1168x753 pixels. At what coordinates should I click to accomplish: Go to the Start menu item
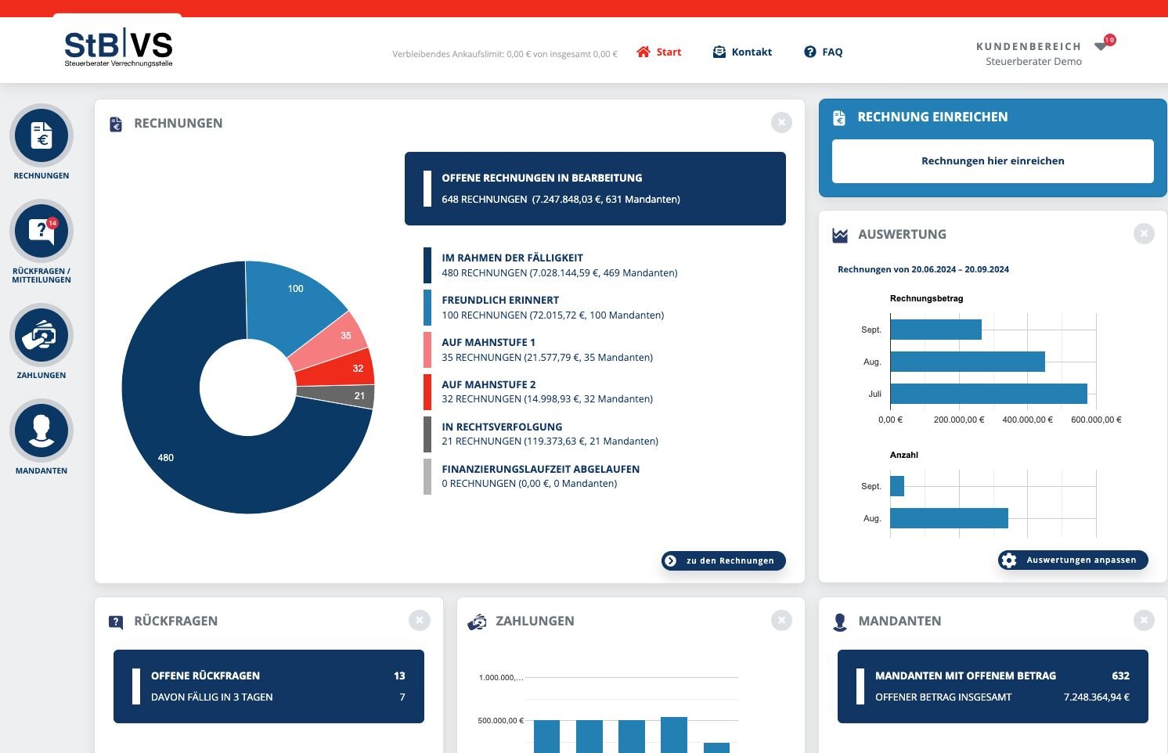pyautogui.click(x=659, y=52)
